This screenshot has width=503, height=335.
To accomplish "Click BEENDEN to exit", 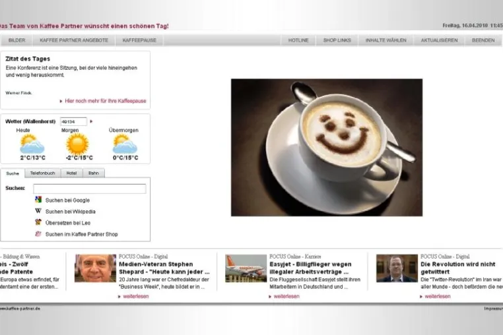I will pyautogui.click(x=483, y=40).
